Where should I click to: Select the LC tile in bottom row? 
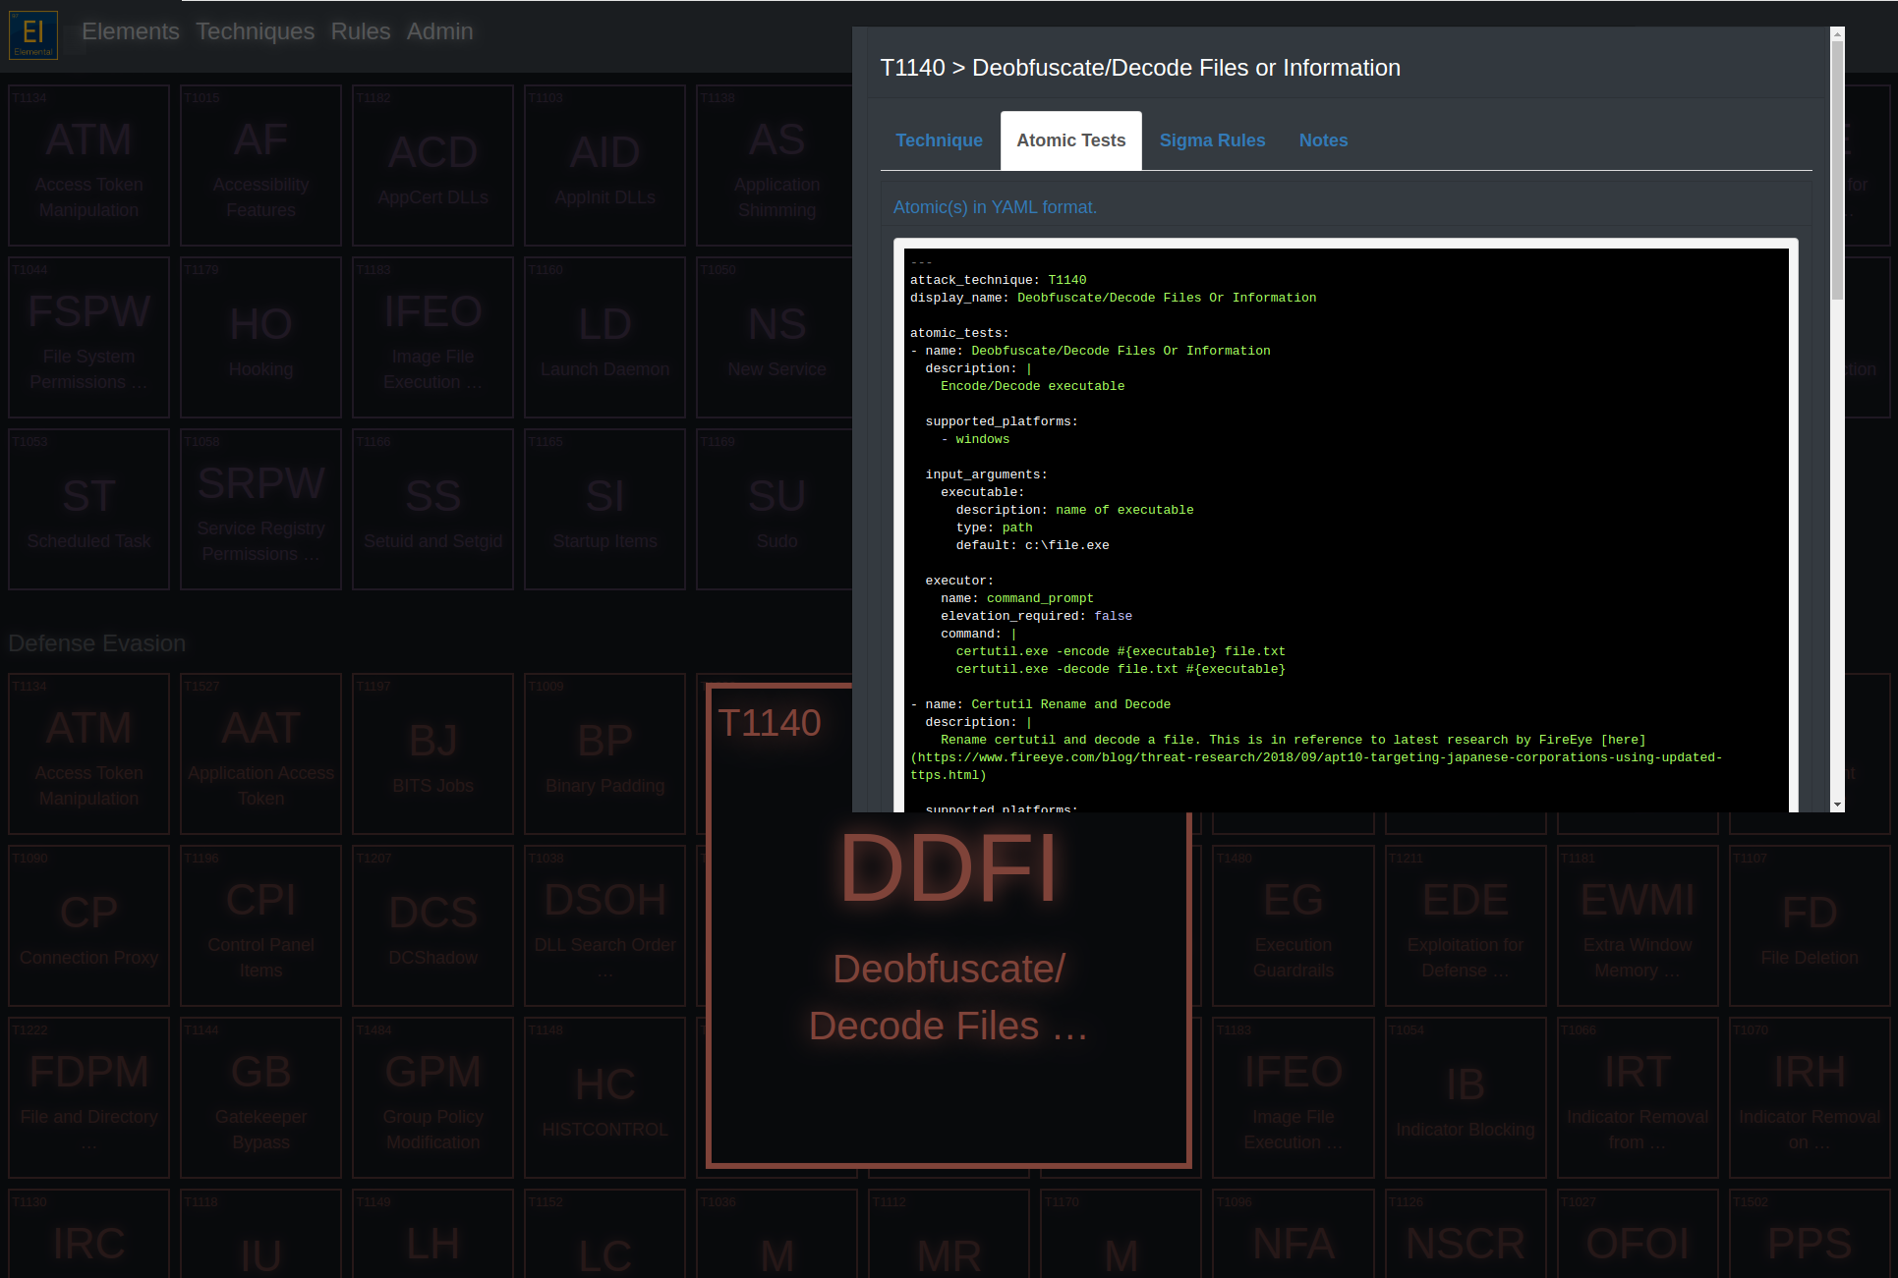coord(605,1234)
